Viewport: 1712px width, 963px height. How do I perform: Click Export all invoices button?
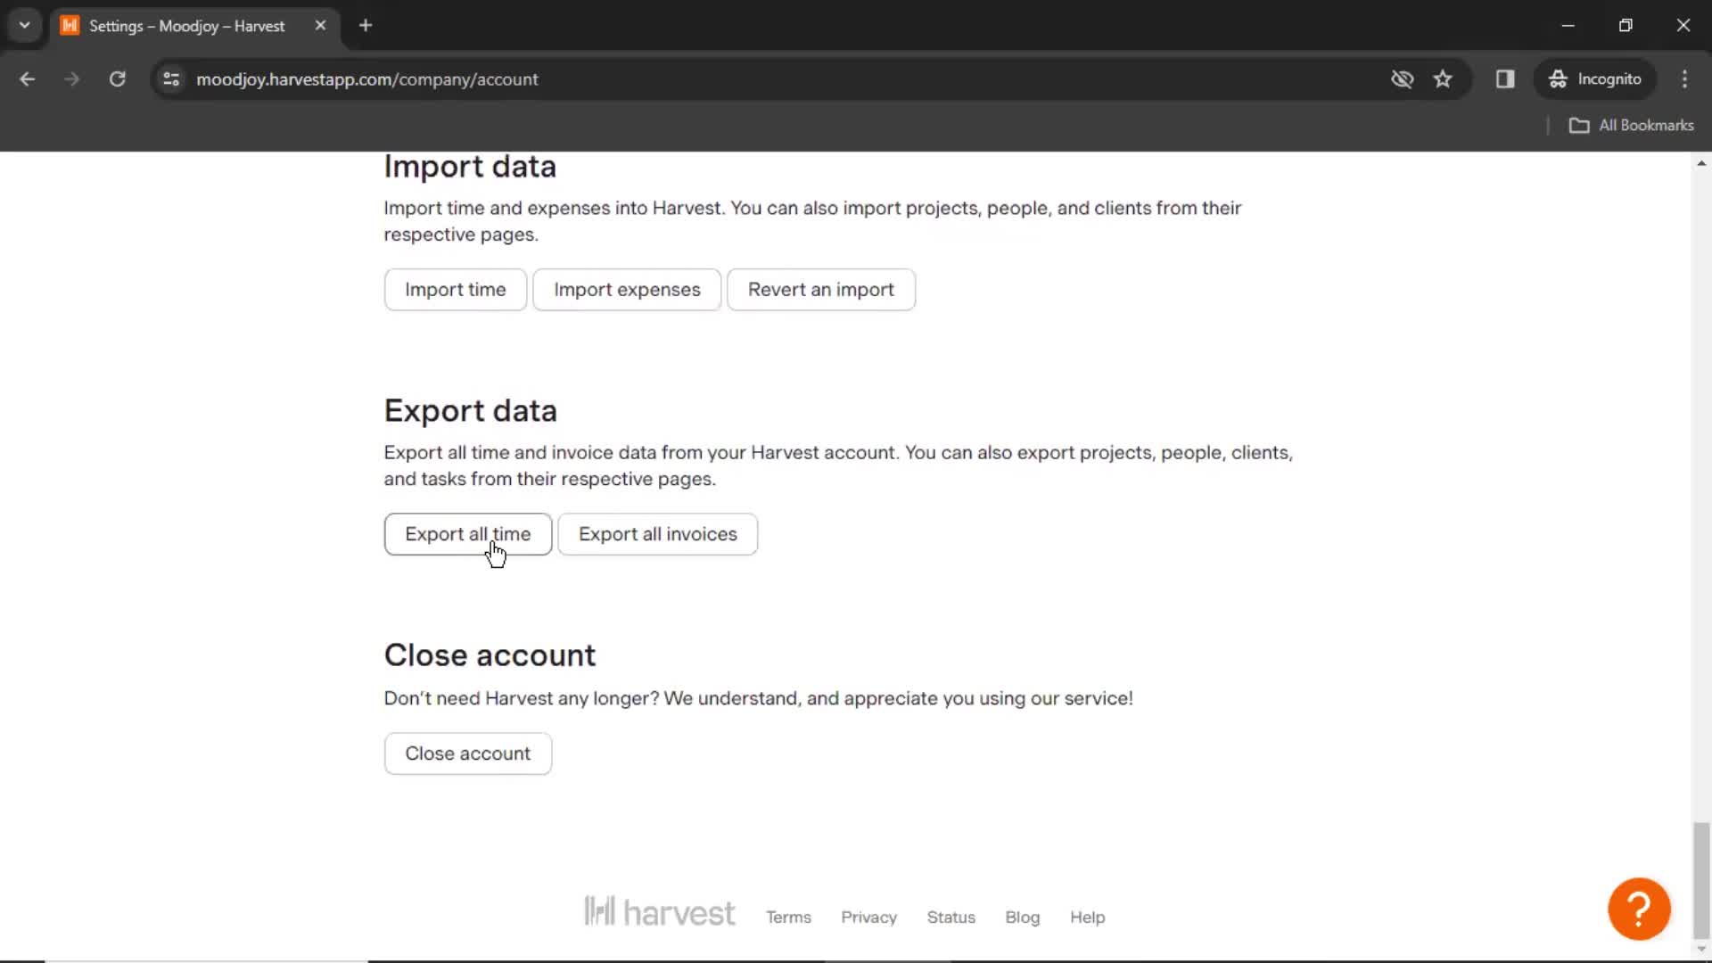pos(657,534)
